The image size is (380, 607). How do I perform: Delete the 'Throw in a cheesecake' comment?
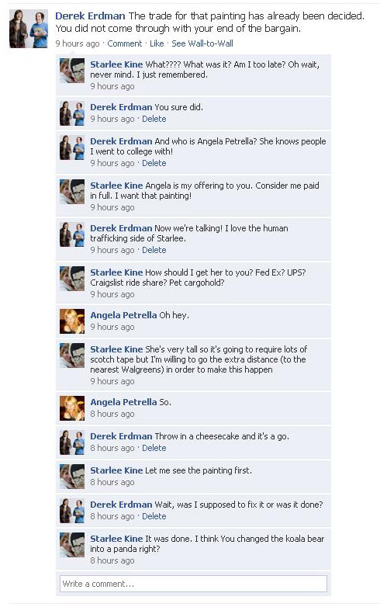click(x=154, y=448)
